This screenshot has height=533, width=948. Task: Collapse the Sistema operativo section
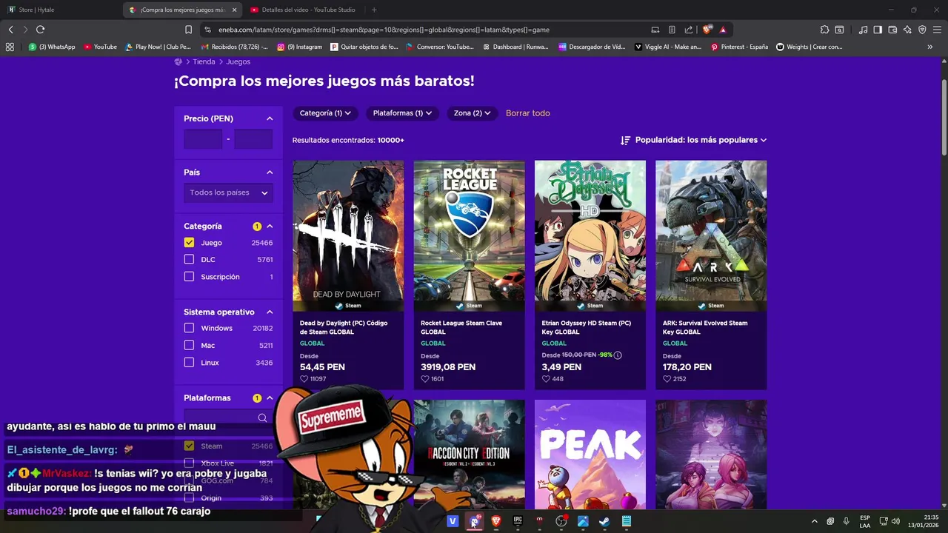pyautogui.click(x=270, y=312)
